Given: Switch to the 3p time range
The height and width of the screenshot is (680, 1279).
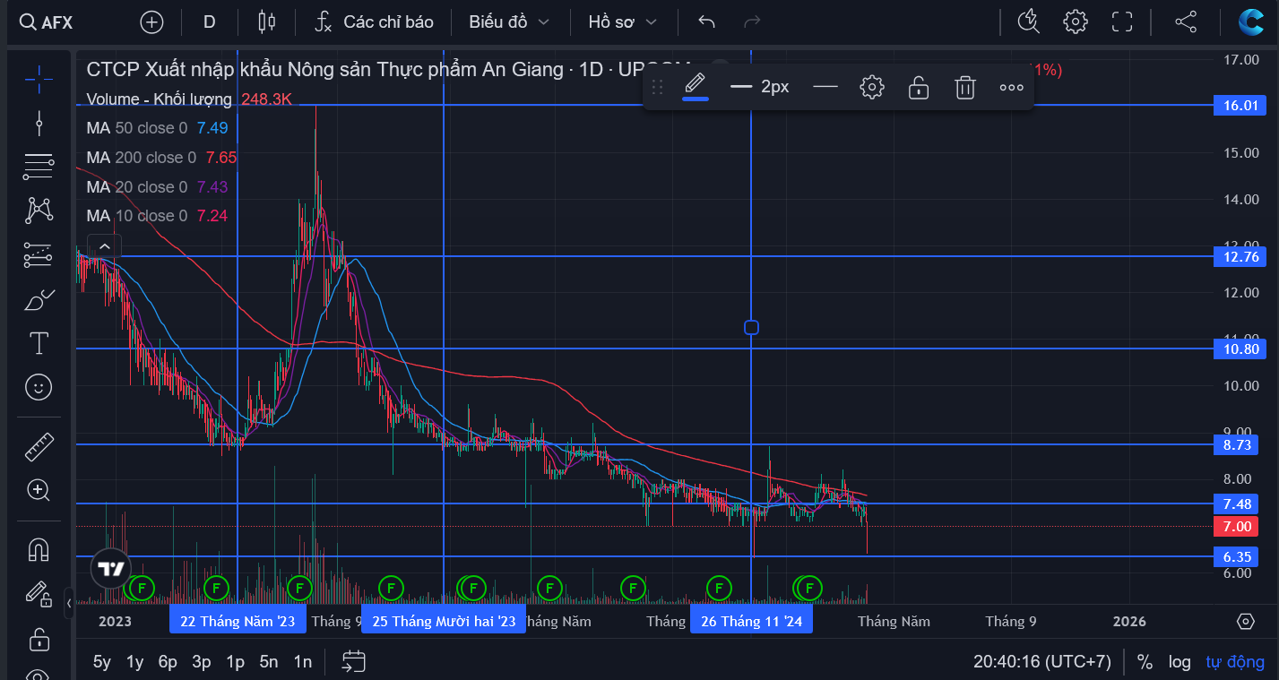Looking at the screenshot, I should (202, 662).
